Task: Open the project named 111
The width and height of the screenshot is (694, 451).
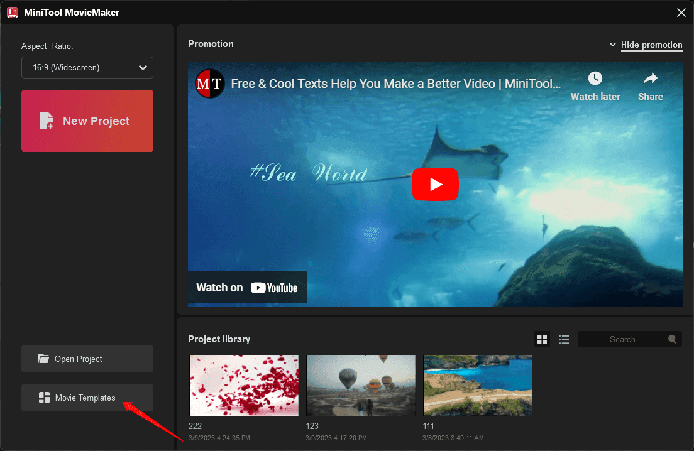Action: click(x=477, y=384)
